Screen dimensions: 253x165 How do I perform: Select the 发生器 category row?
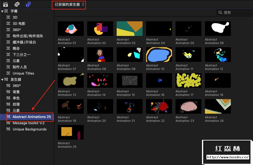27,79
